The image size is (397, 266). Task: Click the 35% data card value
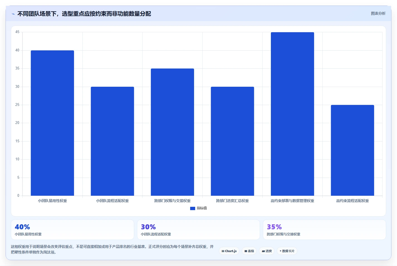[274, 227]
